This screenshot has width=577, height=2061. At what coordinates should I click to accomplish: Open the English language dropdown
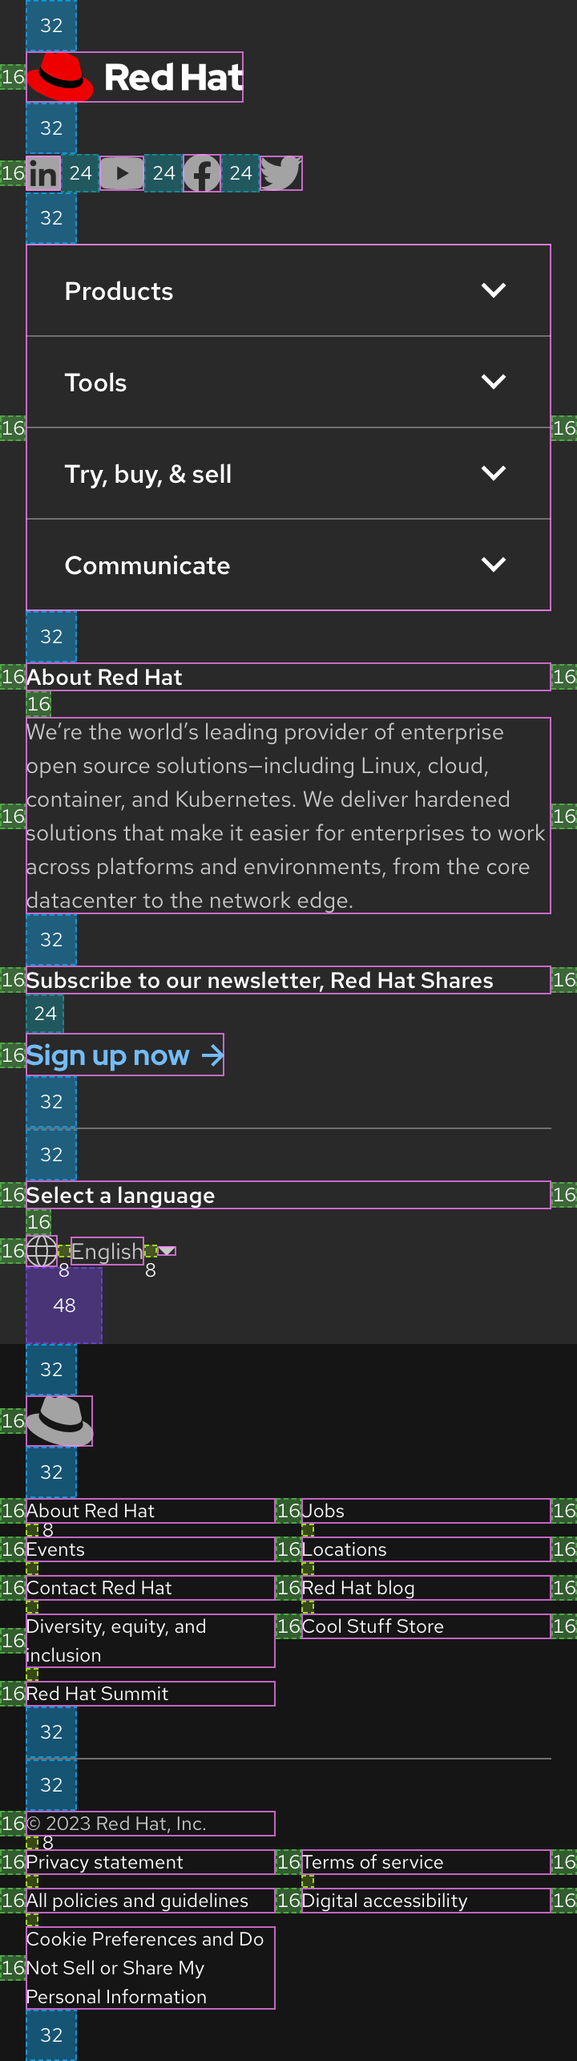pos(107,1251)
